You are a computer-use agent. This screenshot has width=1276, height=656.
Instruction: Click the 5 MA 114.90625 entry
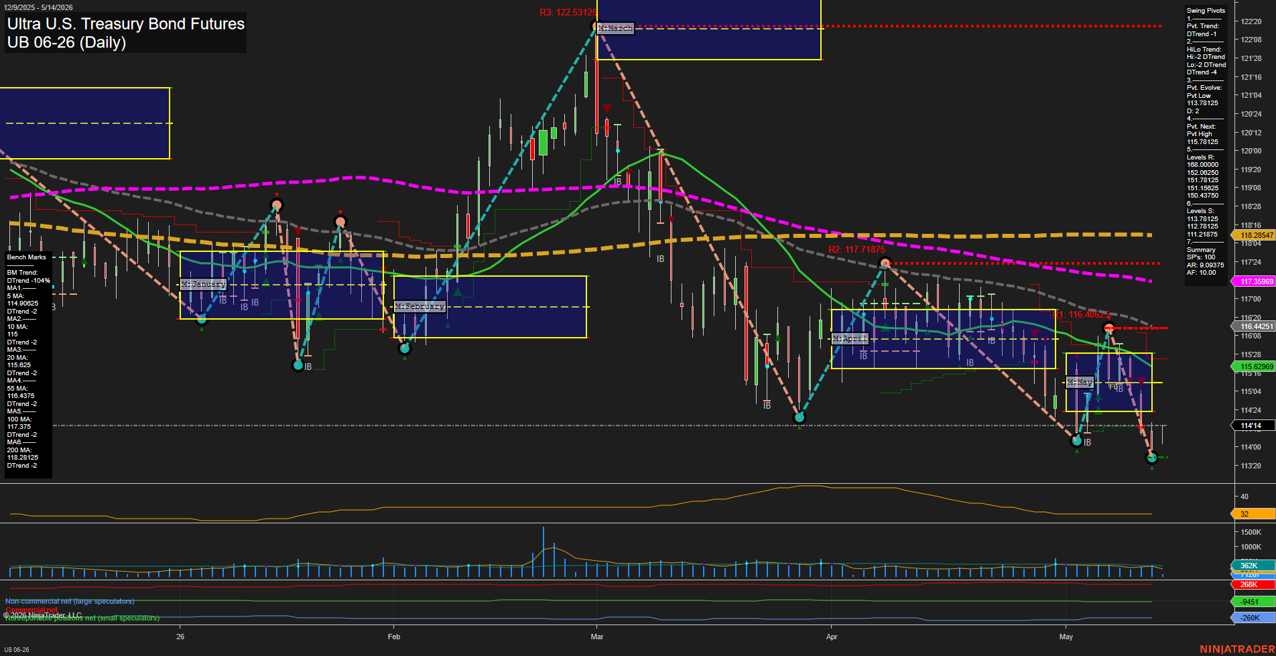click(x=22, y=300)
